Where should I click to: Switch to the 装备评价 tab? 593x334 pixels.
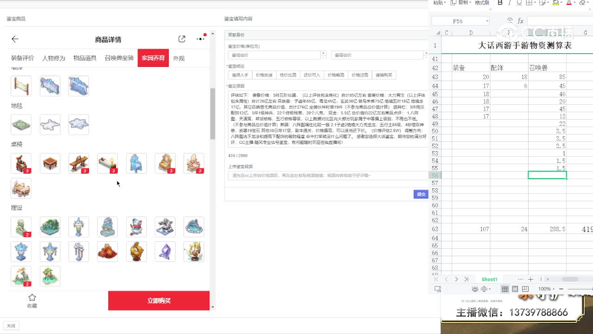23,58
